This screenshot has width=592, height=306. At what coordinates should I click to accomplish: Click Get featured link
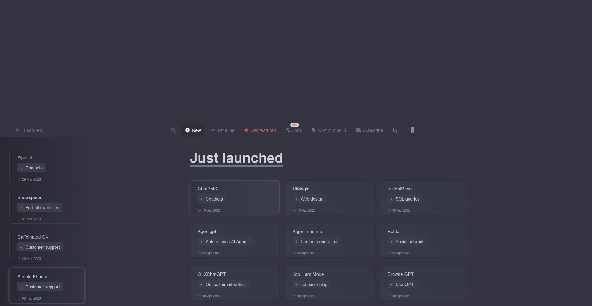pos(260,130)
